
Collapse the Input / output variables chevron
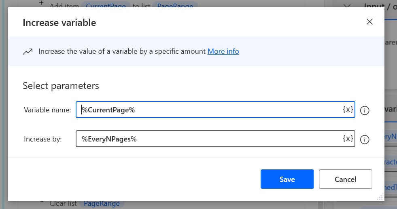(x=347, y=6)
